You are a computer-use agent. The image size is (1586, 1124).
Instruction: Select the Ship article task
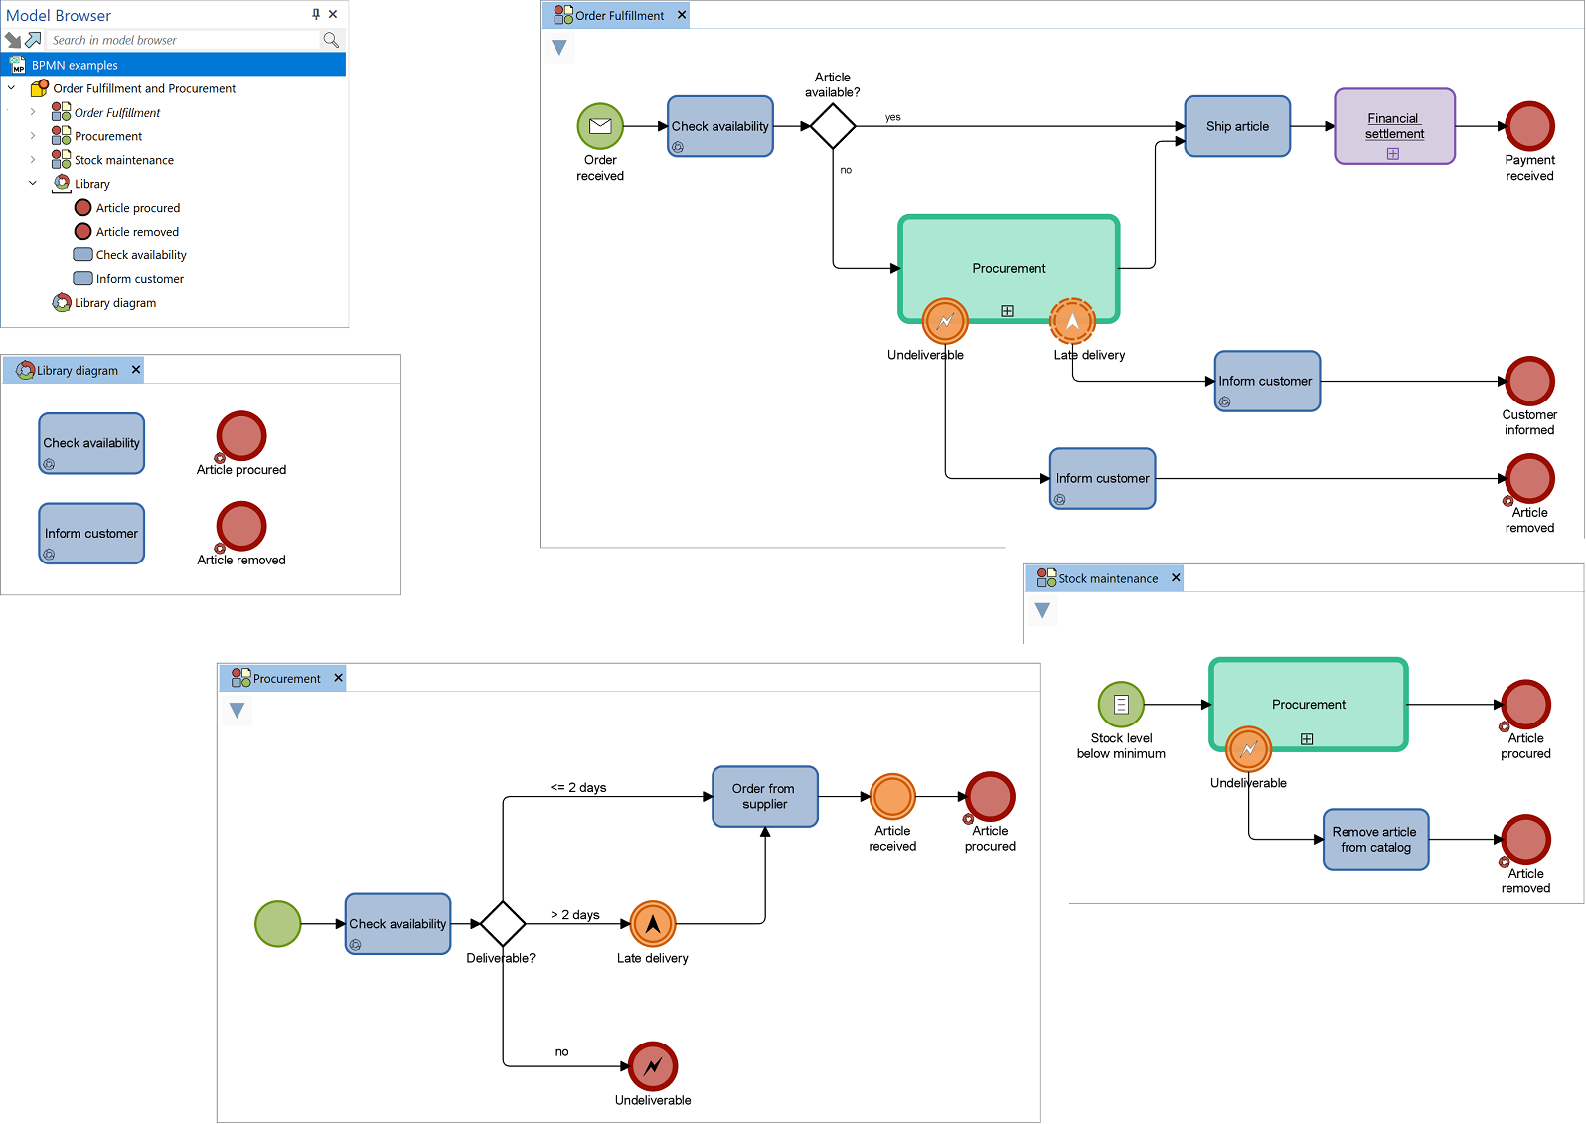[x=1237, y=126]
